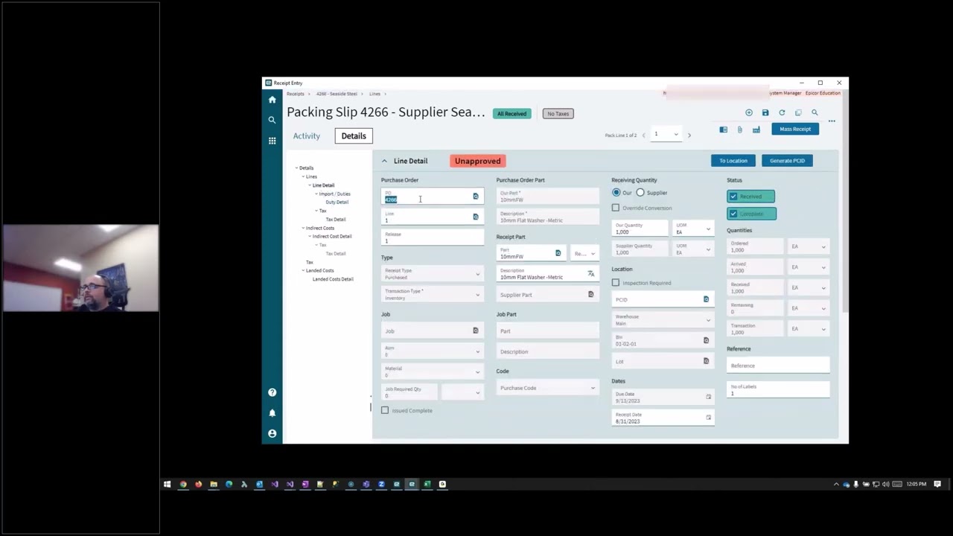The height and width of the screenshot is (536, 953).
Task: Open the taskbar notification center icon
Action: coord(937,485)
